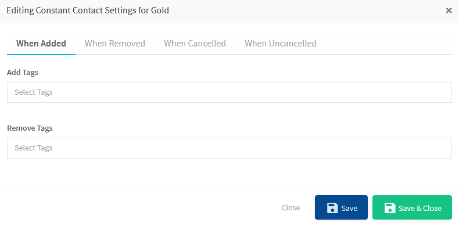
Task: Click the Close text link
Action: pyautogui.click(x=291, y=207)
